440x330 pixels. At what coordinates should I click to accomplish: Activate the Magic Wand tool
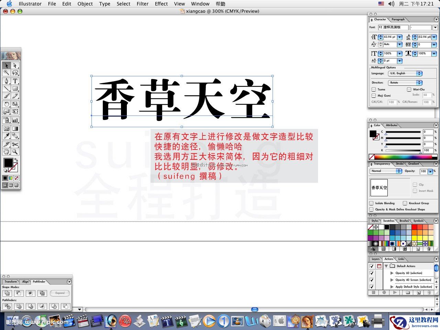click(7, 73)
